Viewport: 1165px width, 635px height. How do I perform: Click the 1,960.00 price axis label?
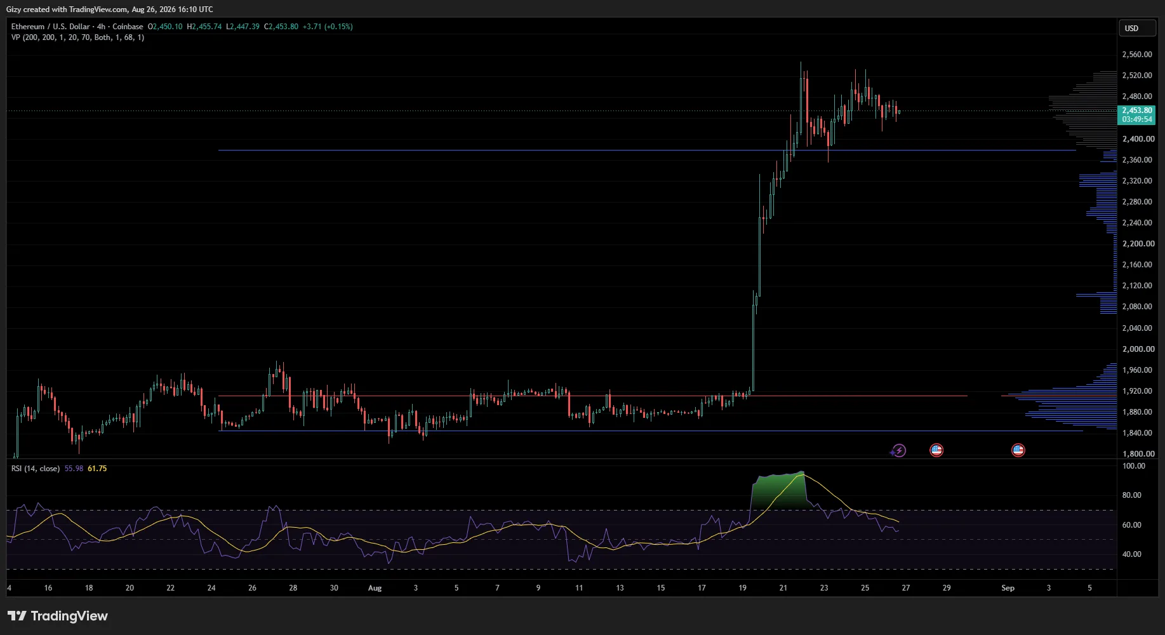tap(1137, 370)
